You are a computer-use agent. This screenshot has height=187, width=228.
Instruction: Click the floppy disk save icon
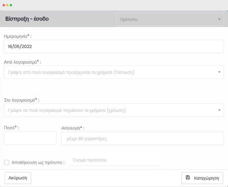(188, 178)
